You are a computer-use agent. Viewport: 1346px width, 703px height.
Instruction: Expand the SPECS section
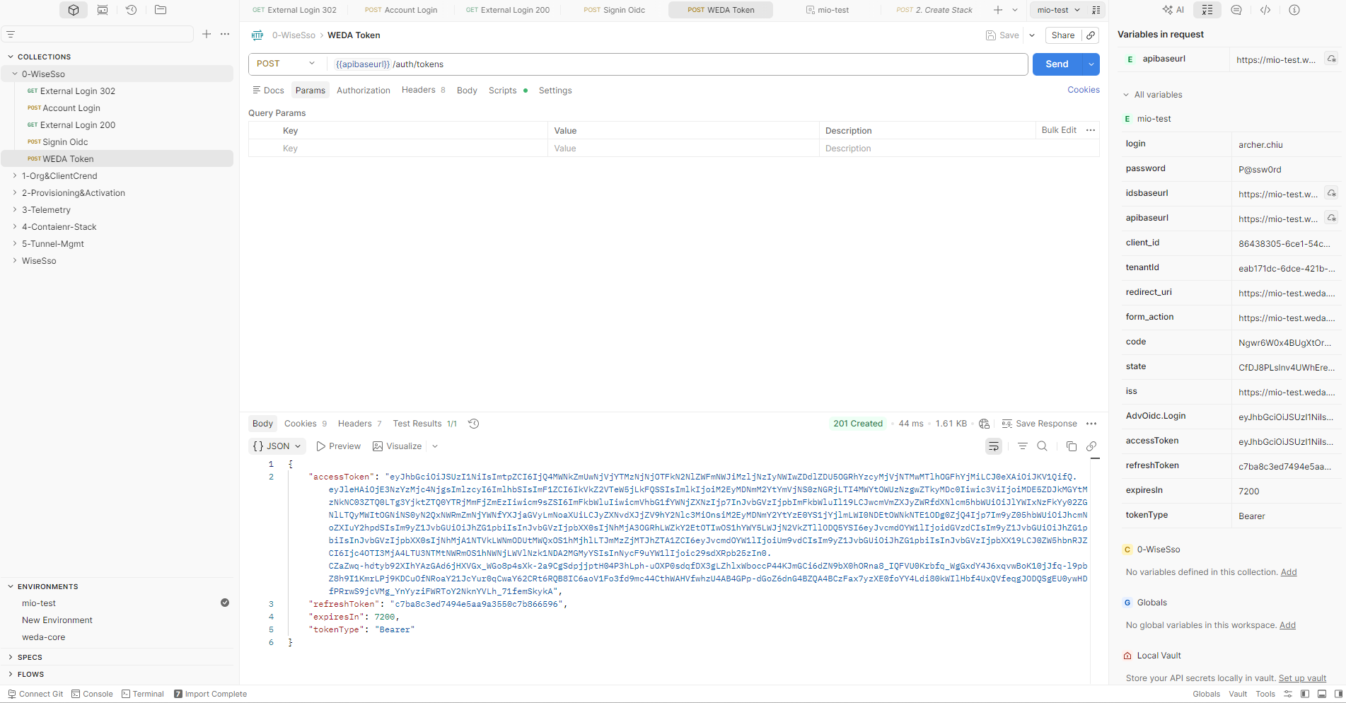click(x=11, y=657)
